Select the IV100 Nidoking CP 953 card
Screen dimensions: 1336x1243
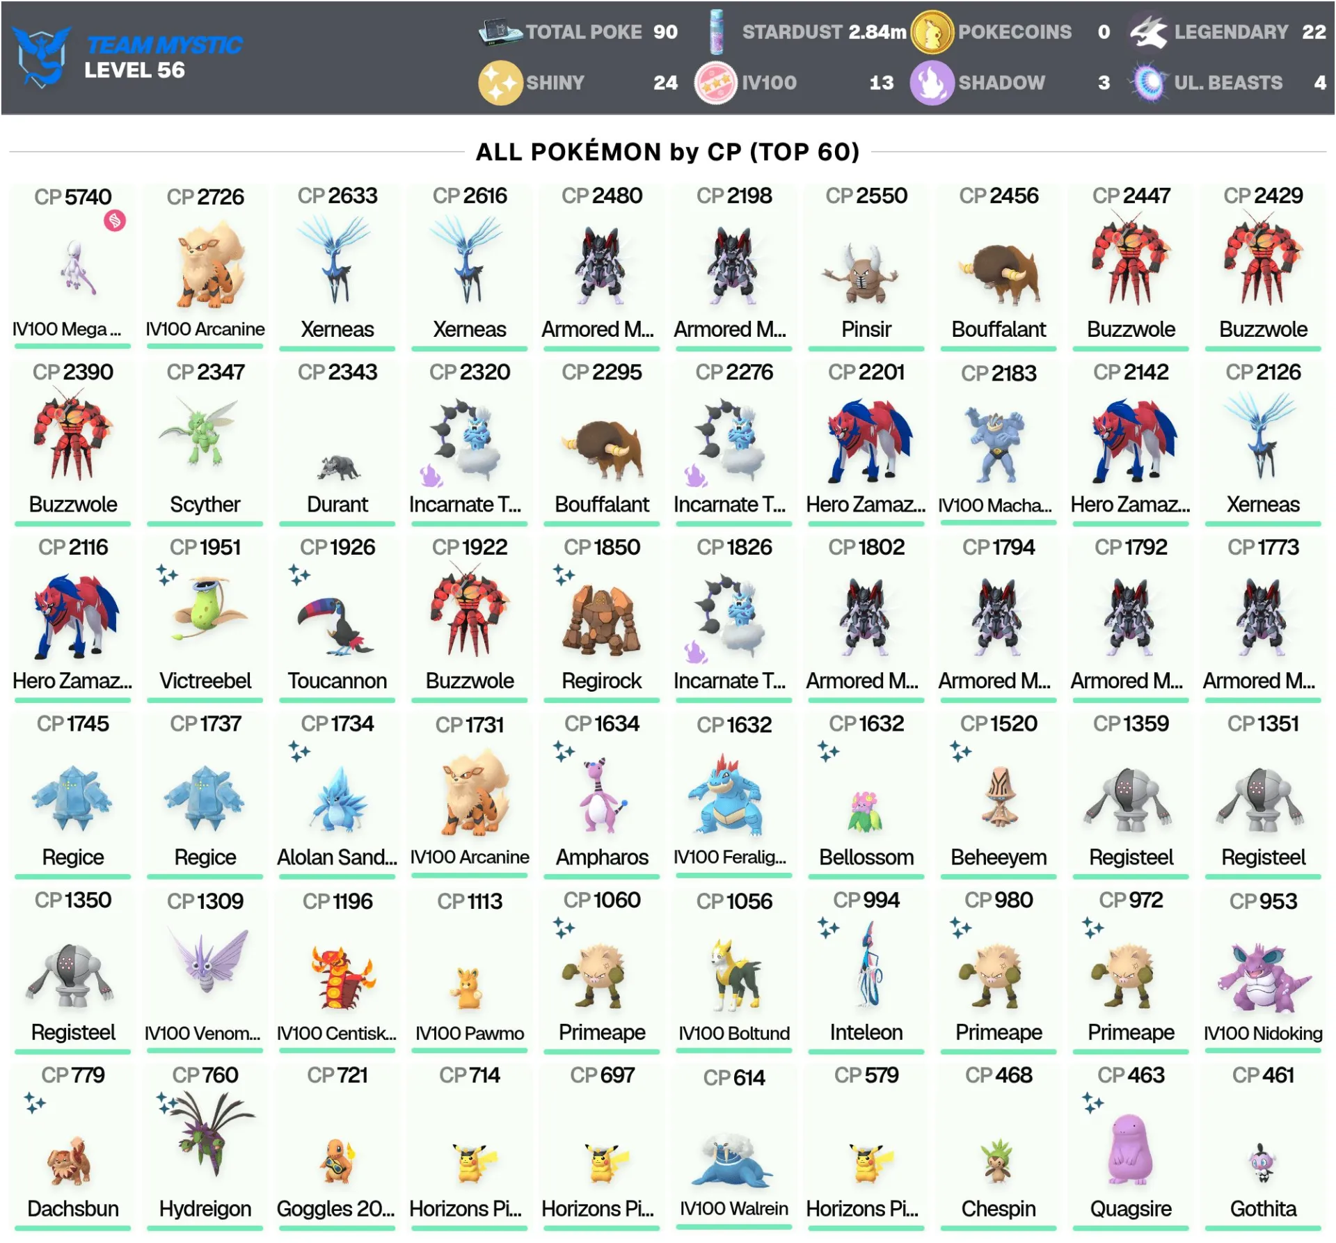pos(1263,972)
